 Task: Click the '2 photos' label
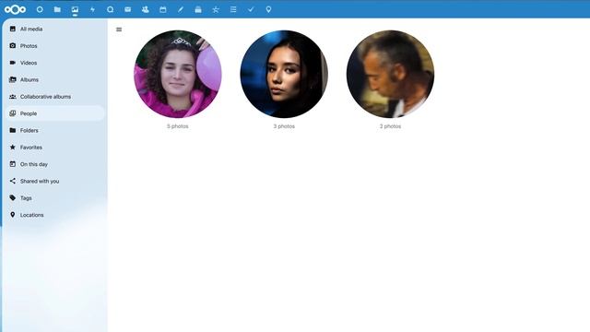click(390, 126)
